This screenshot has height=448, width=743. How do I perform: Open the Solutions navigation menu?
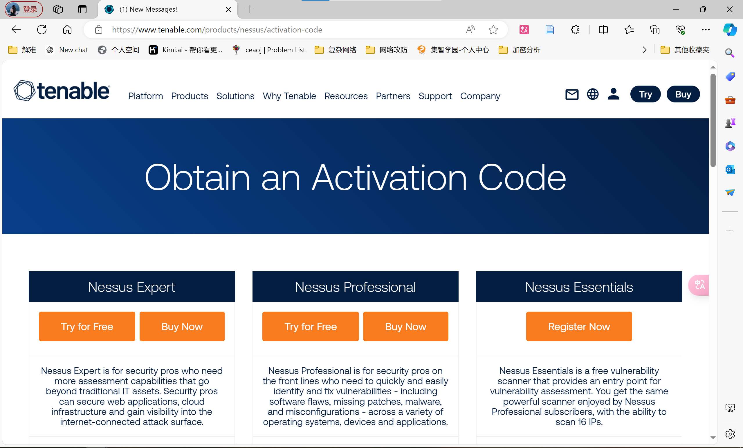pos(235,96)
